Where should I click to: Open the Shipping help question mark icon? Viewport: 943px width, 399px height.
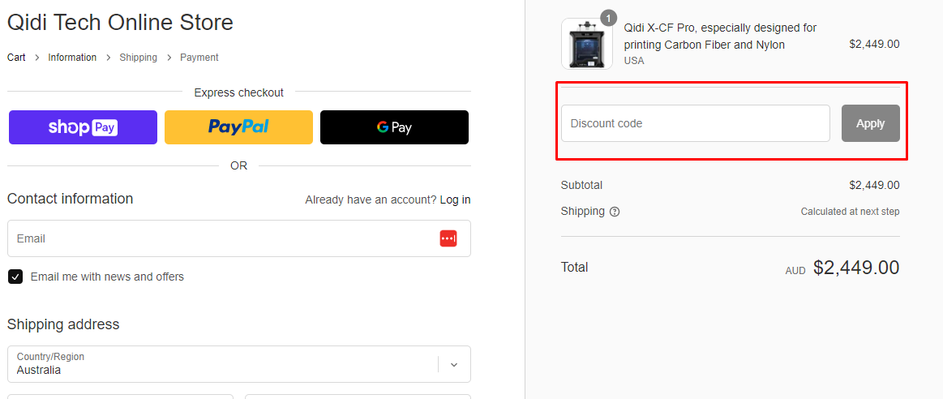pyautogui.click(x=615, y=212)
